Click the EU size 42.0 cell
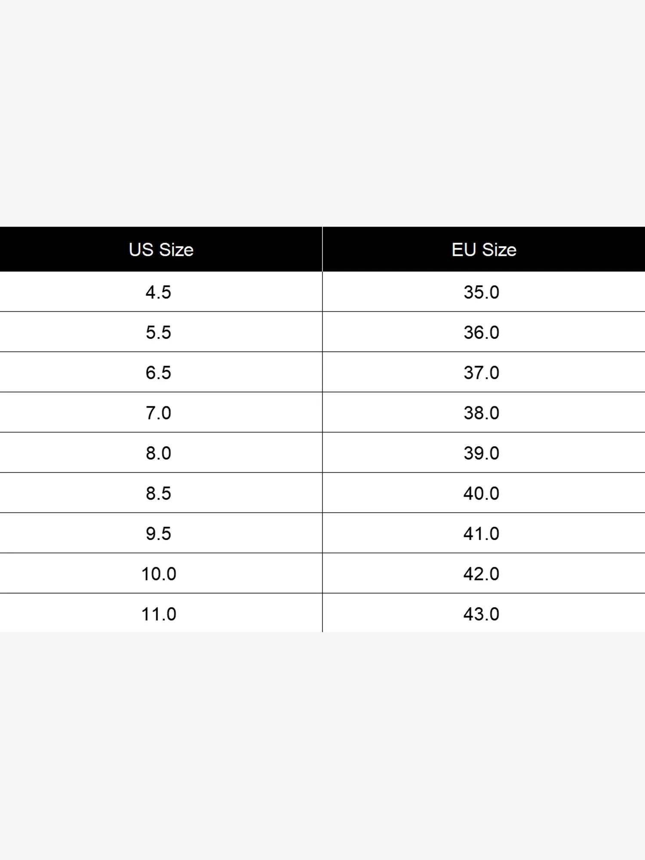Screen dimensions: 645x860 pyautogui.click(x=481, y=574)
